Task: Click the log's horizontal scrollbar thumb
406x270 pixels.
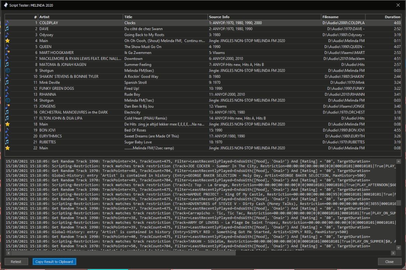Action: click(123, 253)
